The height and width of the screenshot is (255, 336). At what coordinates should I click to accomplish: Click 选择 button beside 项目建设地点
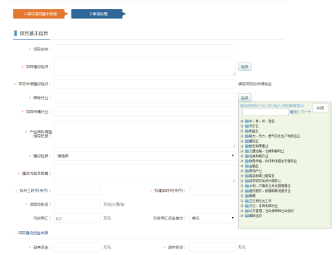(244, 67)
